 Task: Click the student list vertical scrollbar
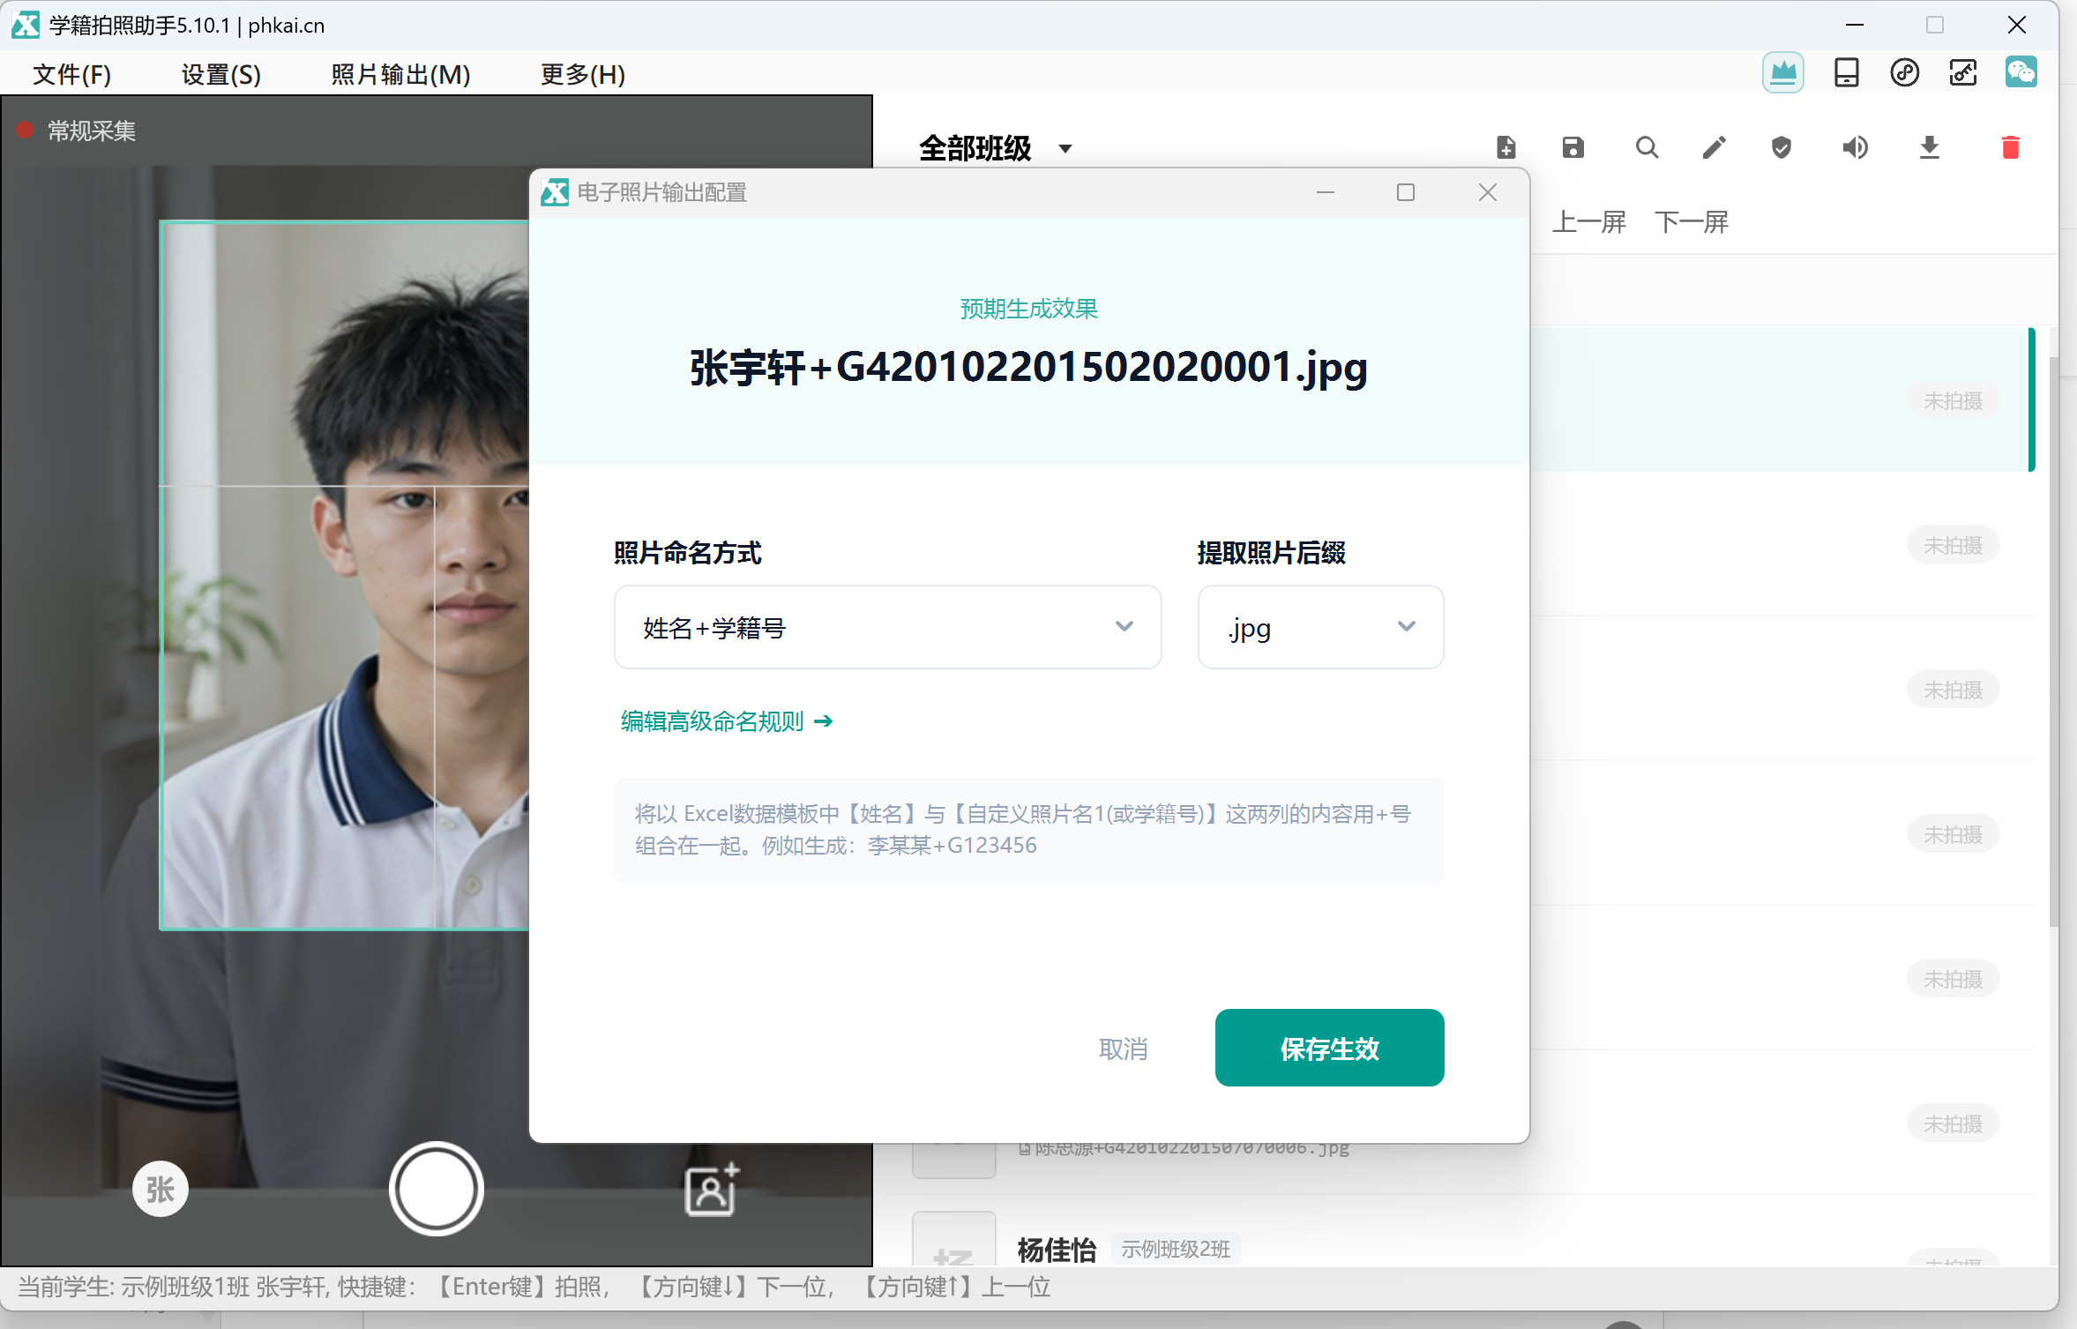coord(2053,641)
